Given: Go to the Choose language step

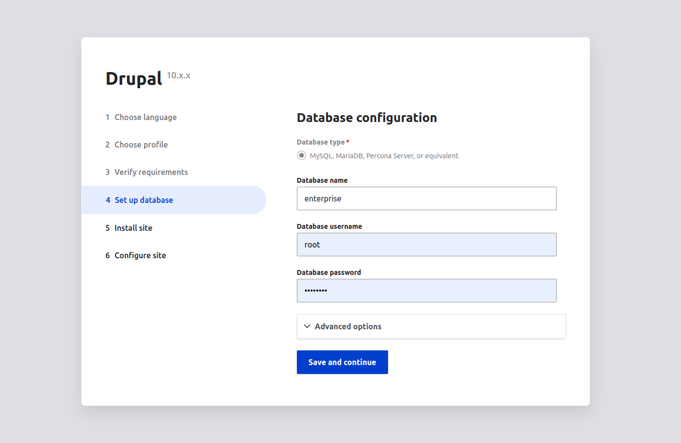Looking at the screenshot, I should pyautogui.click(x=146, y=117).
